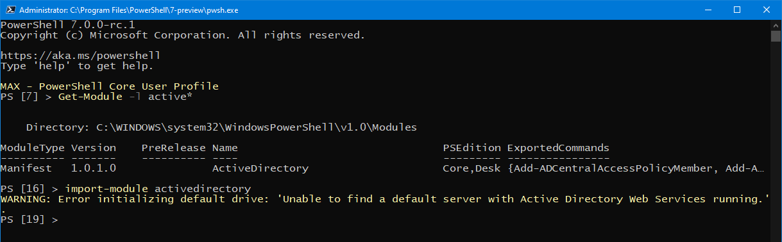
Task: Click the PS [19] prompt line
Action: (x=30, y=220)
